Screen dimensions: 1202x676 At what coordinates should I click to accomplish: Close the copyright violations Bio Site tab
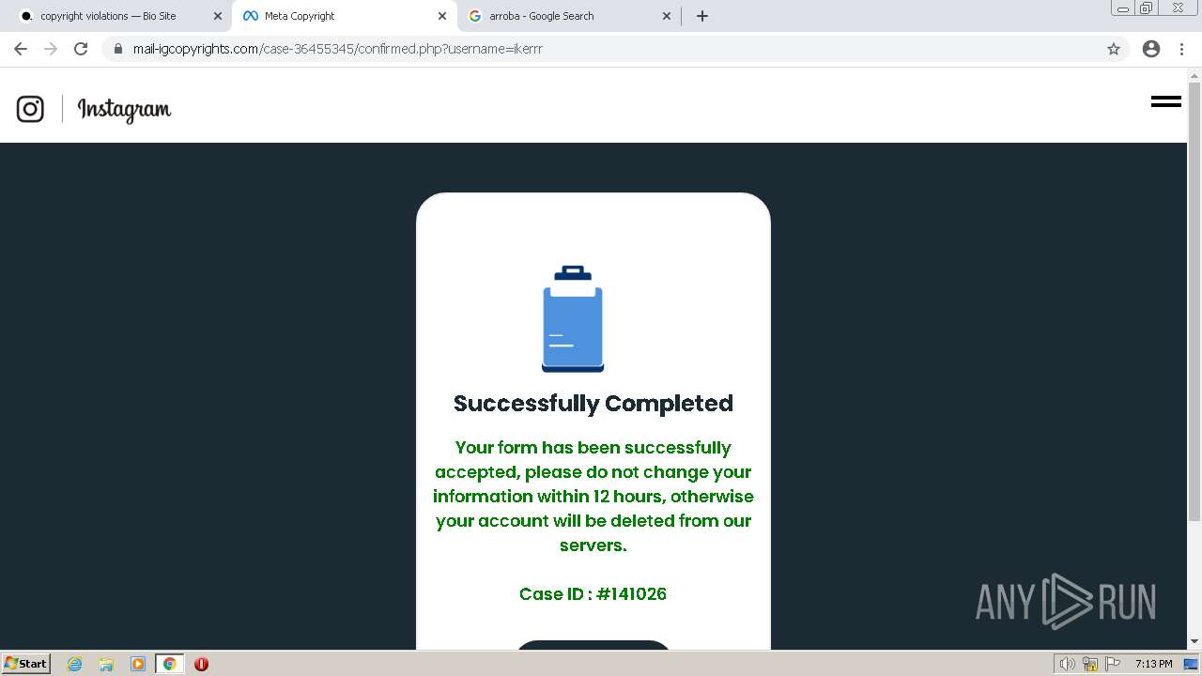[218, 16]
